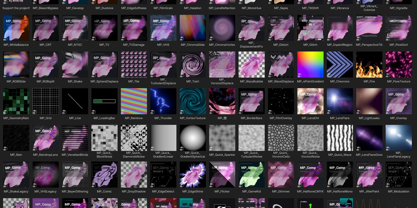Screen dimensions: 417x208
Task: Open the MP_Fire effect thumbnail
Action: [369, 64]
